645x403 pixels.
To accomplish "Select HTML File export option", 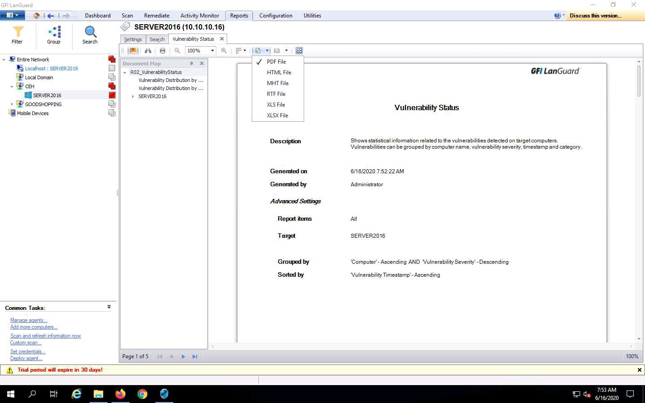I will tap(278, 73).
